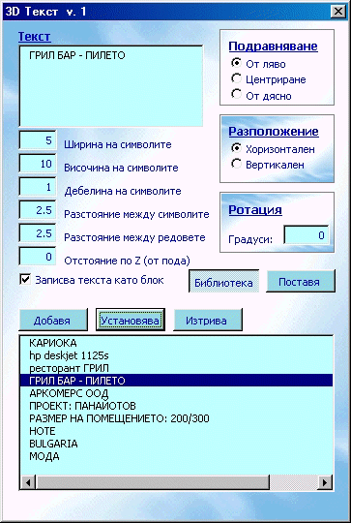The height and width of the screenshot is (523, 351).
Task: Click the Добавя button
Action: tap(53, 321)
